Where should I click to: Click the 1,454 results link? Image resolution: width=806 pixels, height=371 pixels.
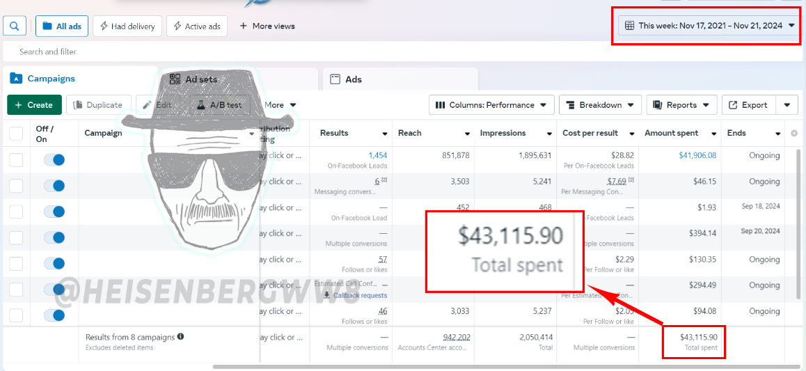(x=378, y=155)
